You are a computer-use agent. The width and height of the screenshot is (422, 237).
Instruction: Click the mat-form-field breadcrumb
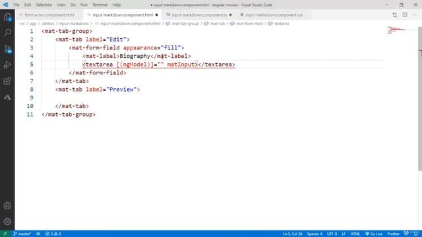249,24
